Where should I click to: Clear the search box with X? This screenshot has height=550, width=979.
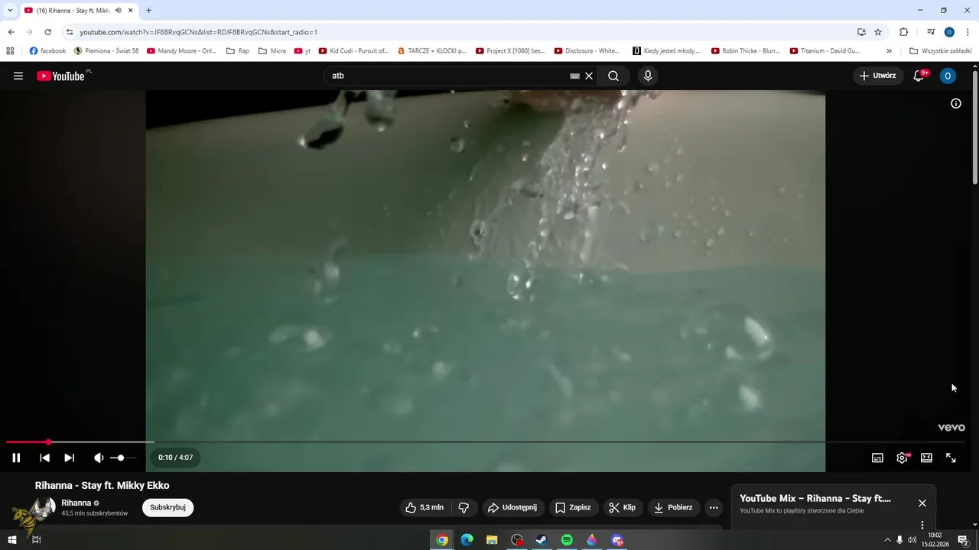tap(589, 76)
